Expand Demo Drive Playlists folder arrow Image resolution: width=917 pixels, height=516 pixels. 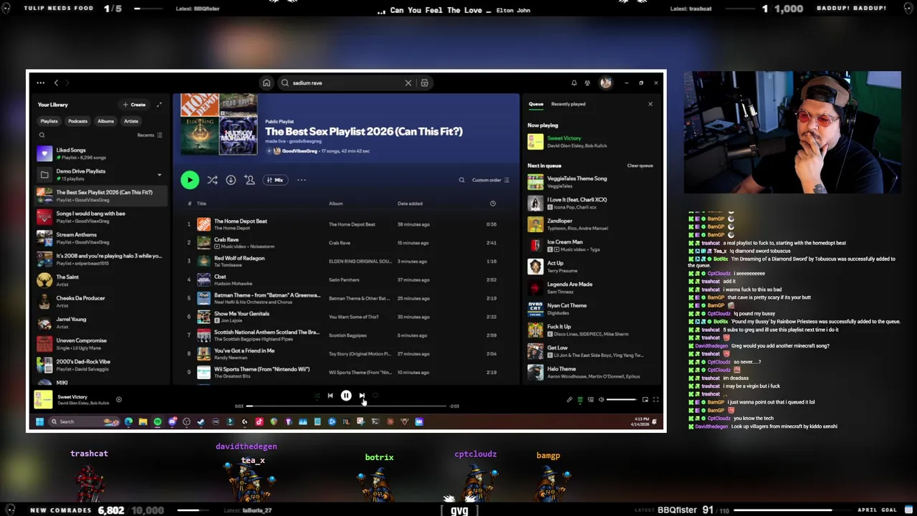pyautogui.click(x=159, y=174)
